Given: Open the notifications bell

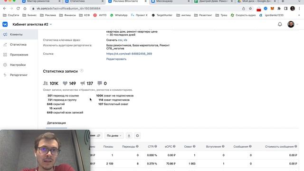Looking at the screenshot, I should (x=280, y=24).
